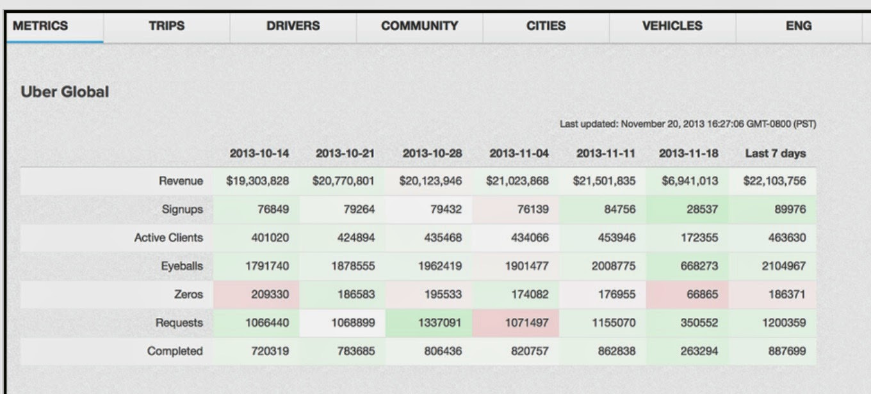The height and width of the screenshot is (394, 871).
Task: Open the METRICS tab
Action: (54, 27)
